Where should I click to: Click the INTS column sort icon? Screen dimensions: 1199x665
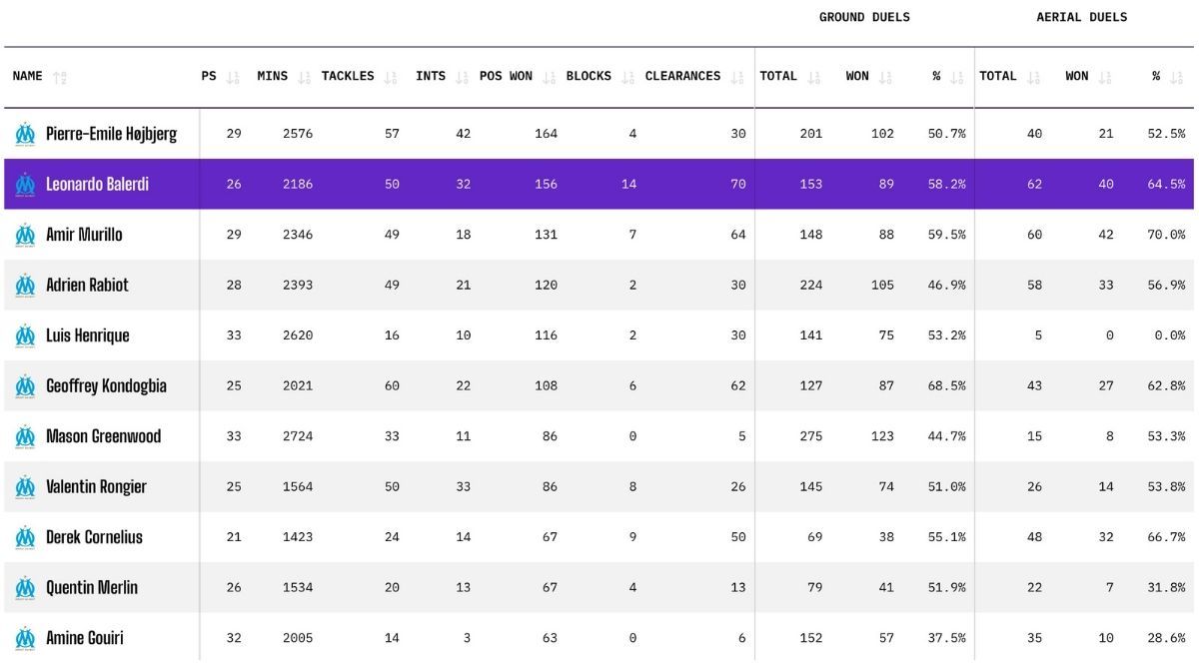tap(462, 77)
